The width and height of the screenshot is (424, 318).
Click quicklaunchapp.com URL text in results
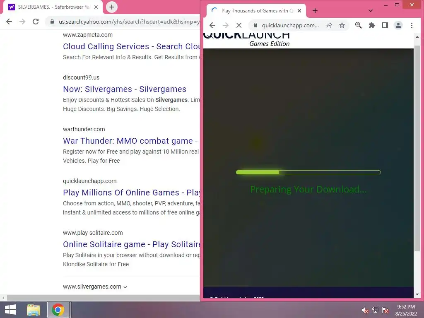pyautogui.click(x=90, y=181)
